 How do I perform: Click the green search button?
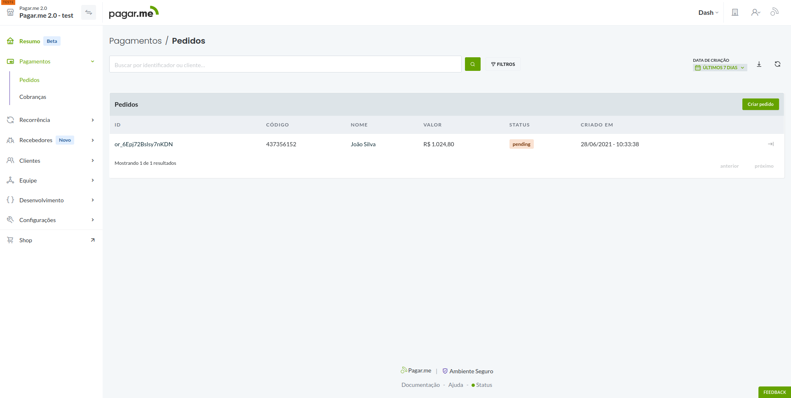[473, 64]
